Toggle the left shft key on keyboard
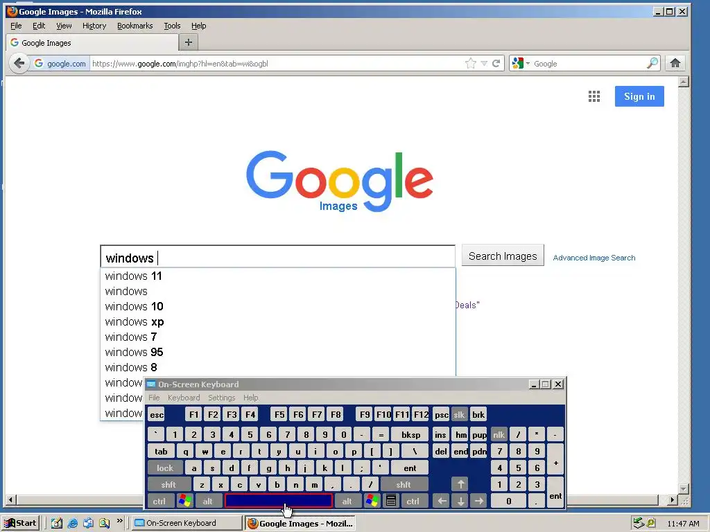Image resolution: width=710 pixels, height=532 pixels. [168, 484]
